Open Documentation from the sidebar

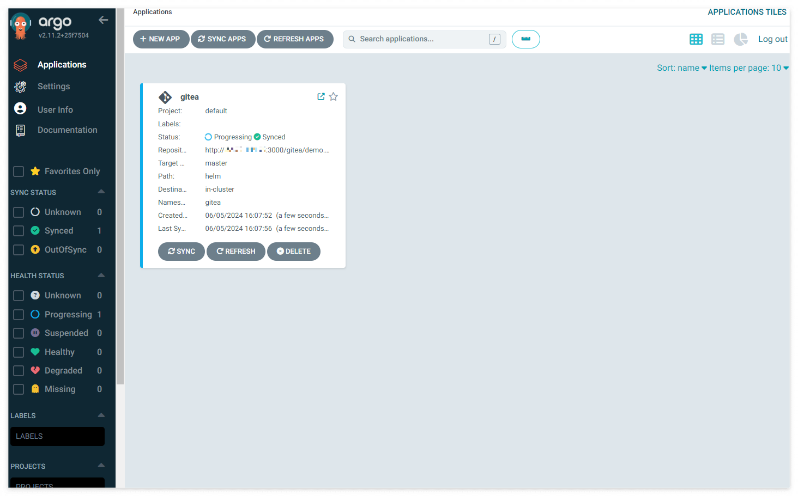pyautogui.click(x=67, y=130)
